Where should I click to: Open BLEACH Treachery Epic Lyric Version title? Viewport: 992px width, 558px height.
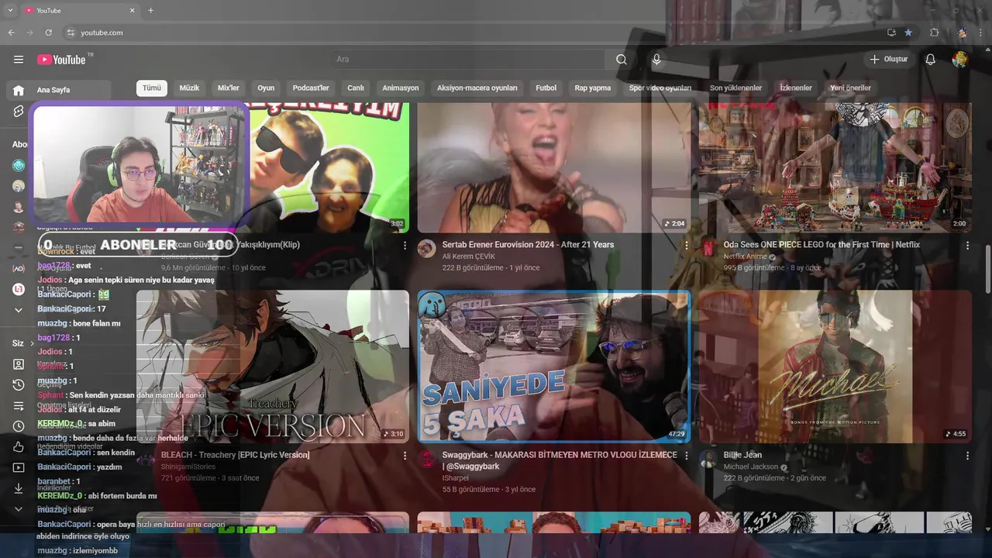[236, 455]
